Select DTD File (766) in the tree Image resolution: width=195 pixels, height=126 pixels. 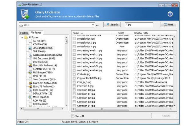pyautogui.click(x=40, y=62)
